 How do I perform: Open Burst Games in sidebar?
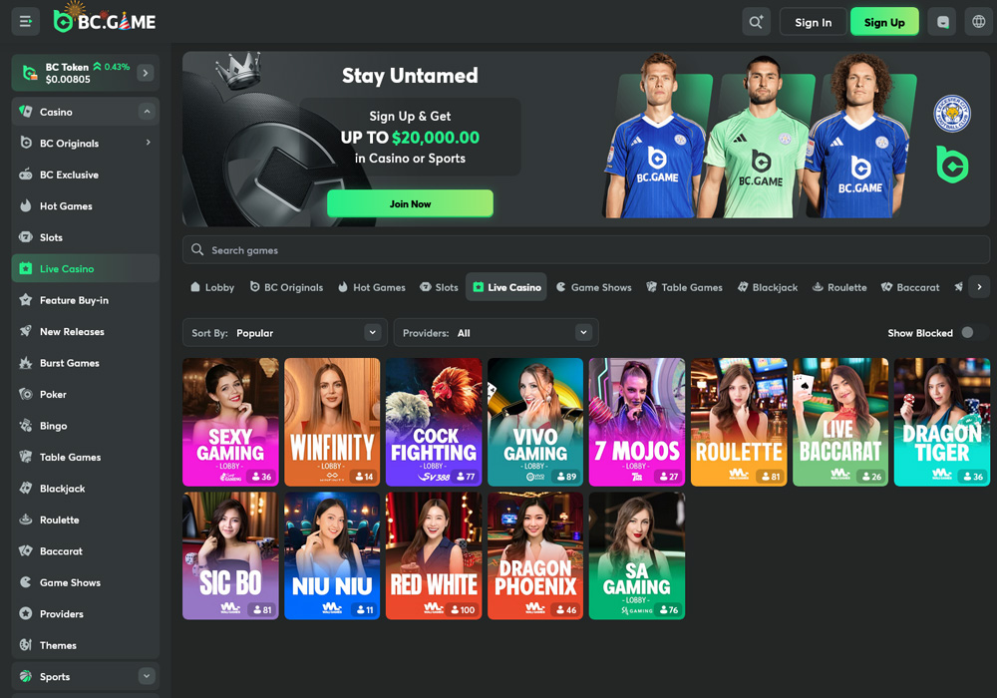85,363
